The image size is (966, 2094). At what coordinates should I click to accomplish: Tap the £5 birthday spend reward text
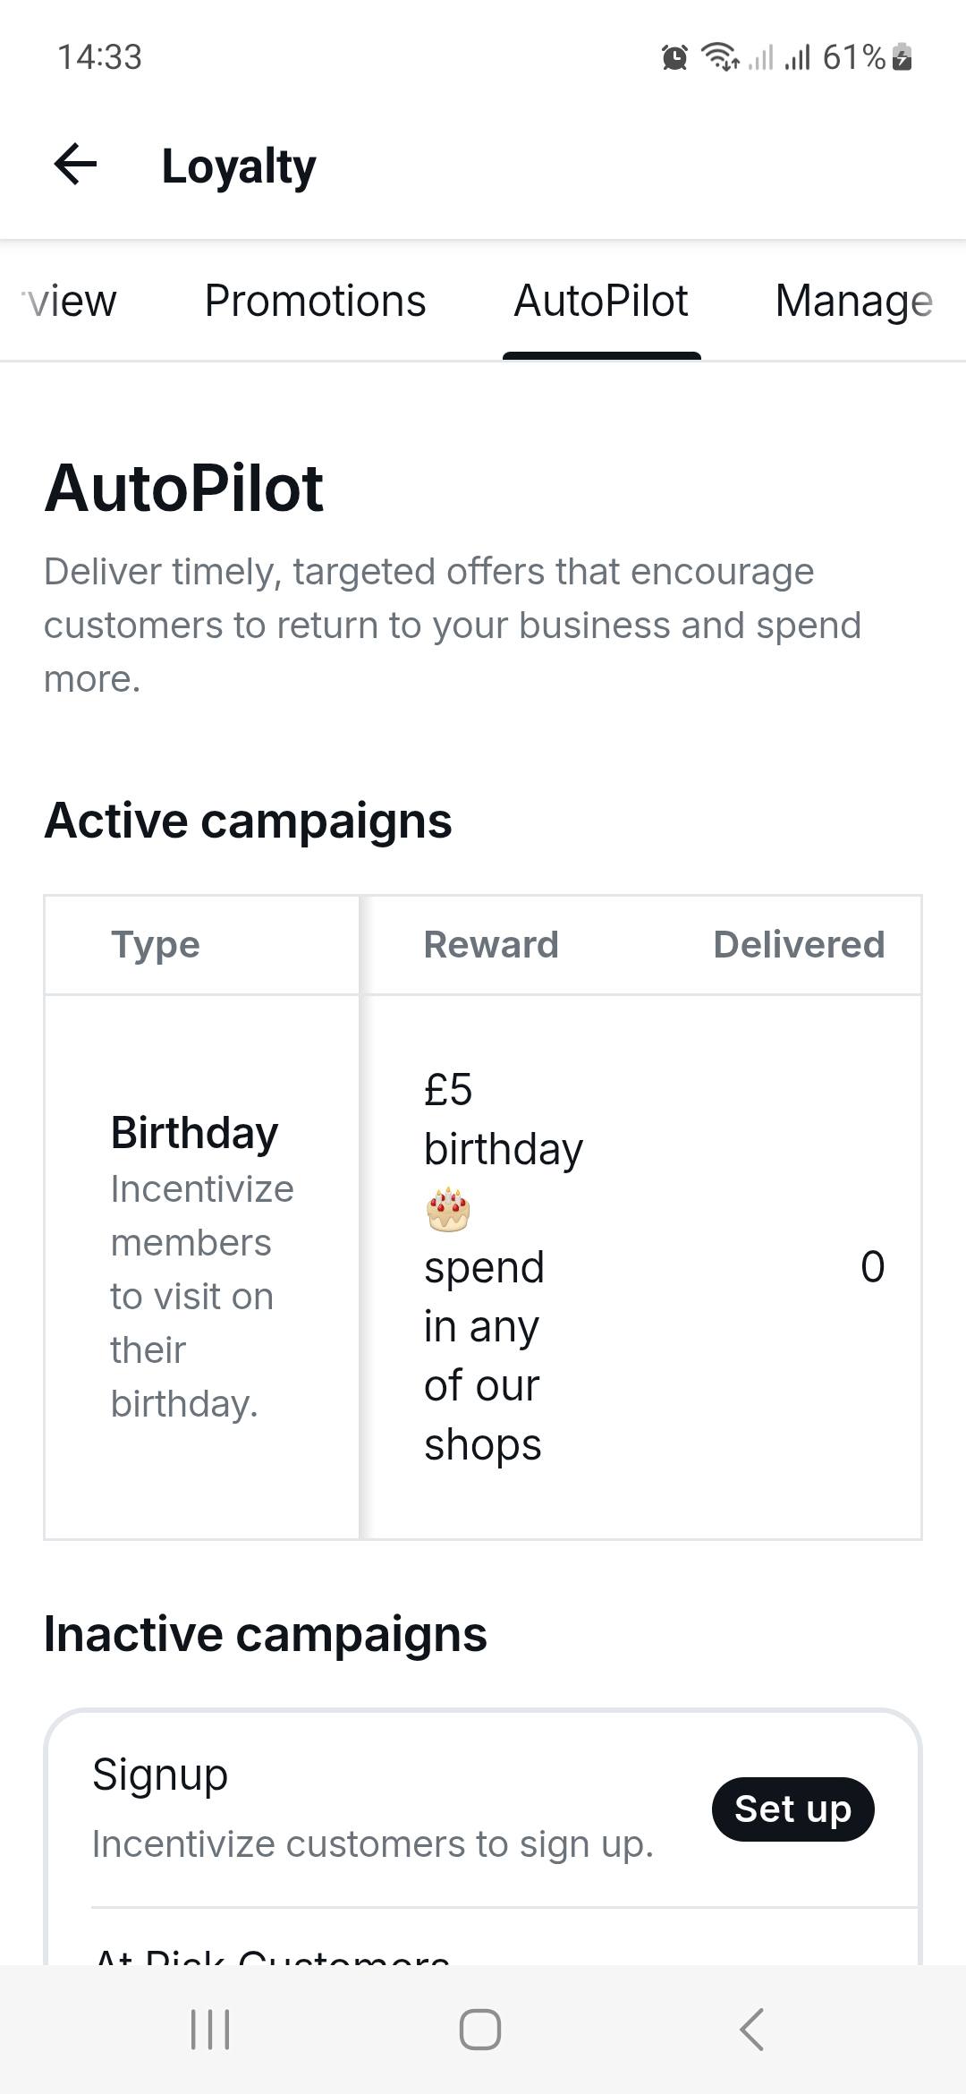[504, 1267]
